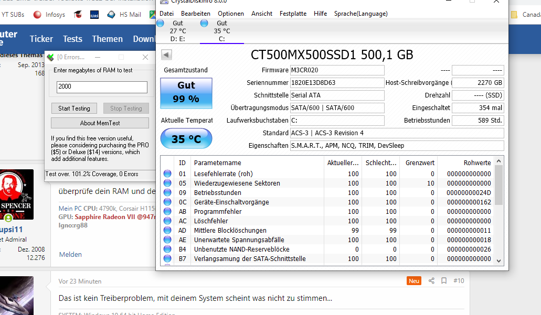This screenshot has width=541, height=315.
Task: Select the Unbenutzte NAND-Reserveblöcke row
Action: [x=327, y=249]
